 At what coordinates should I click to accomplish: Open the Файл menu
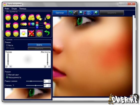[7, 9]
